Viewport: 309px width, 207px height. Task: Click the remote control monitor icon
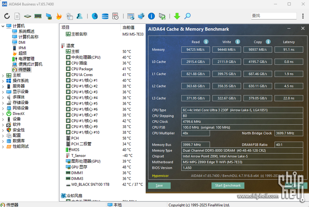tap(162, 16)
